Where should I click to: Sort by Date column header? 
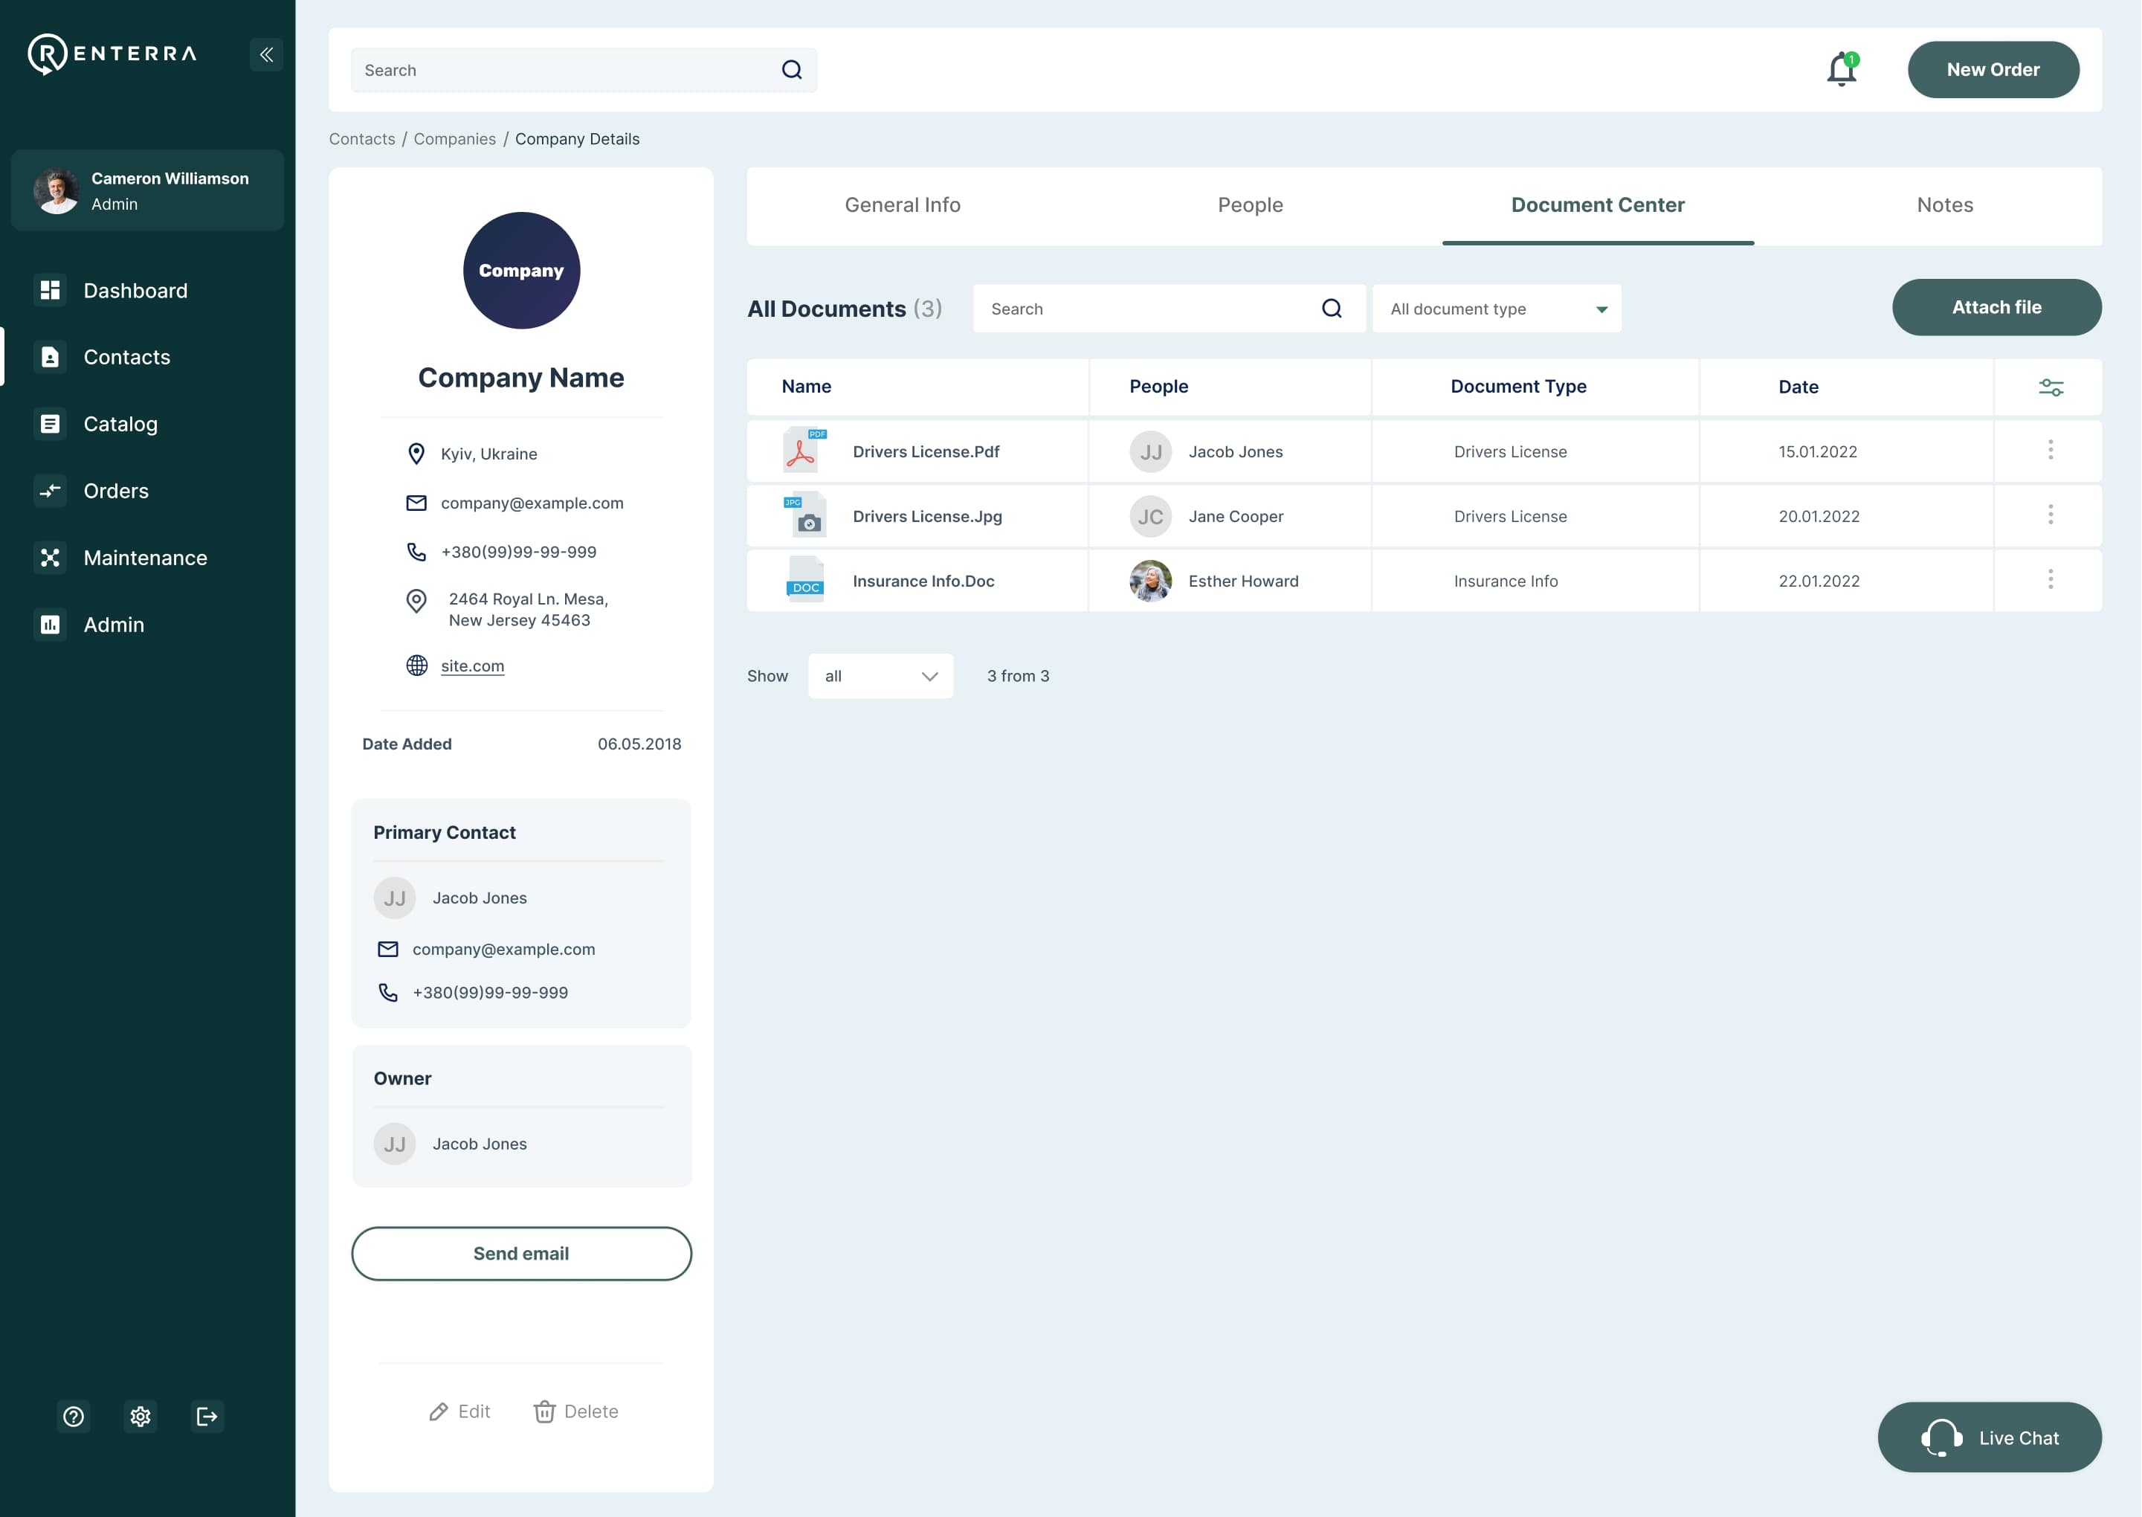point(1798,386)
